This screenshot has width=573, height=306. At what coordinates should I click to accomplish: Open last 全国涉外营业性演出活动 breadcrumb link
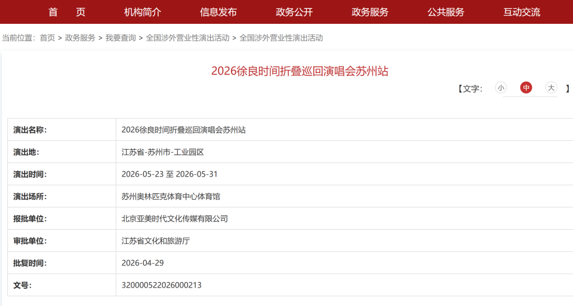click(x=281, y=38)
